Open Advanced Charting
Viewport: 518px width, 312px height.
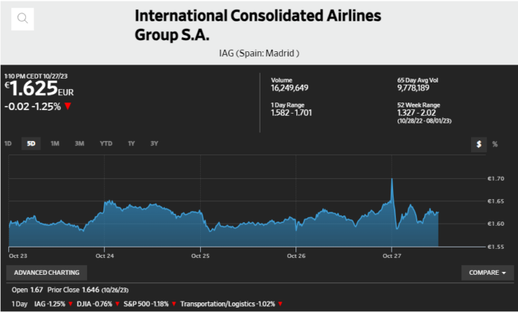(46, 273)
